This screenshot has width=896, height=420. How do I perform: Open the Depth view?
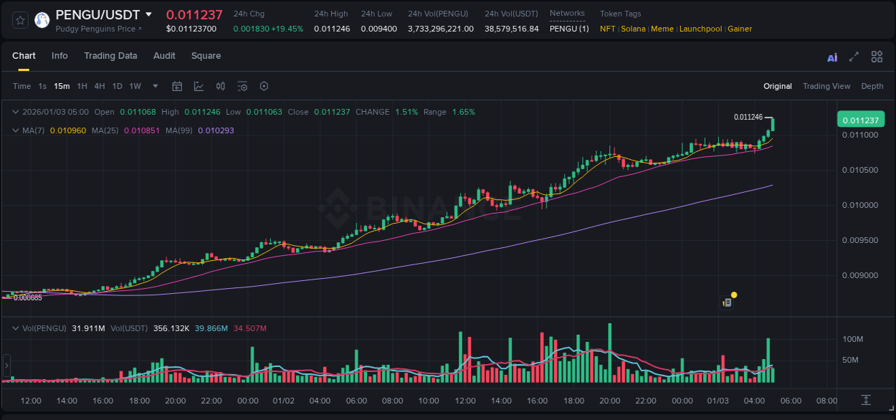click(872, 86)
